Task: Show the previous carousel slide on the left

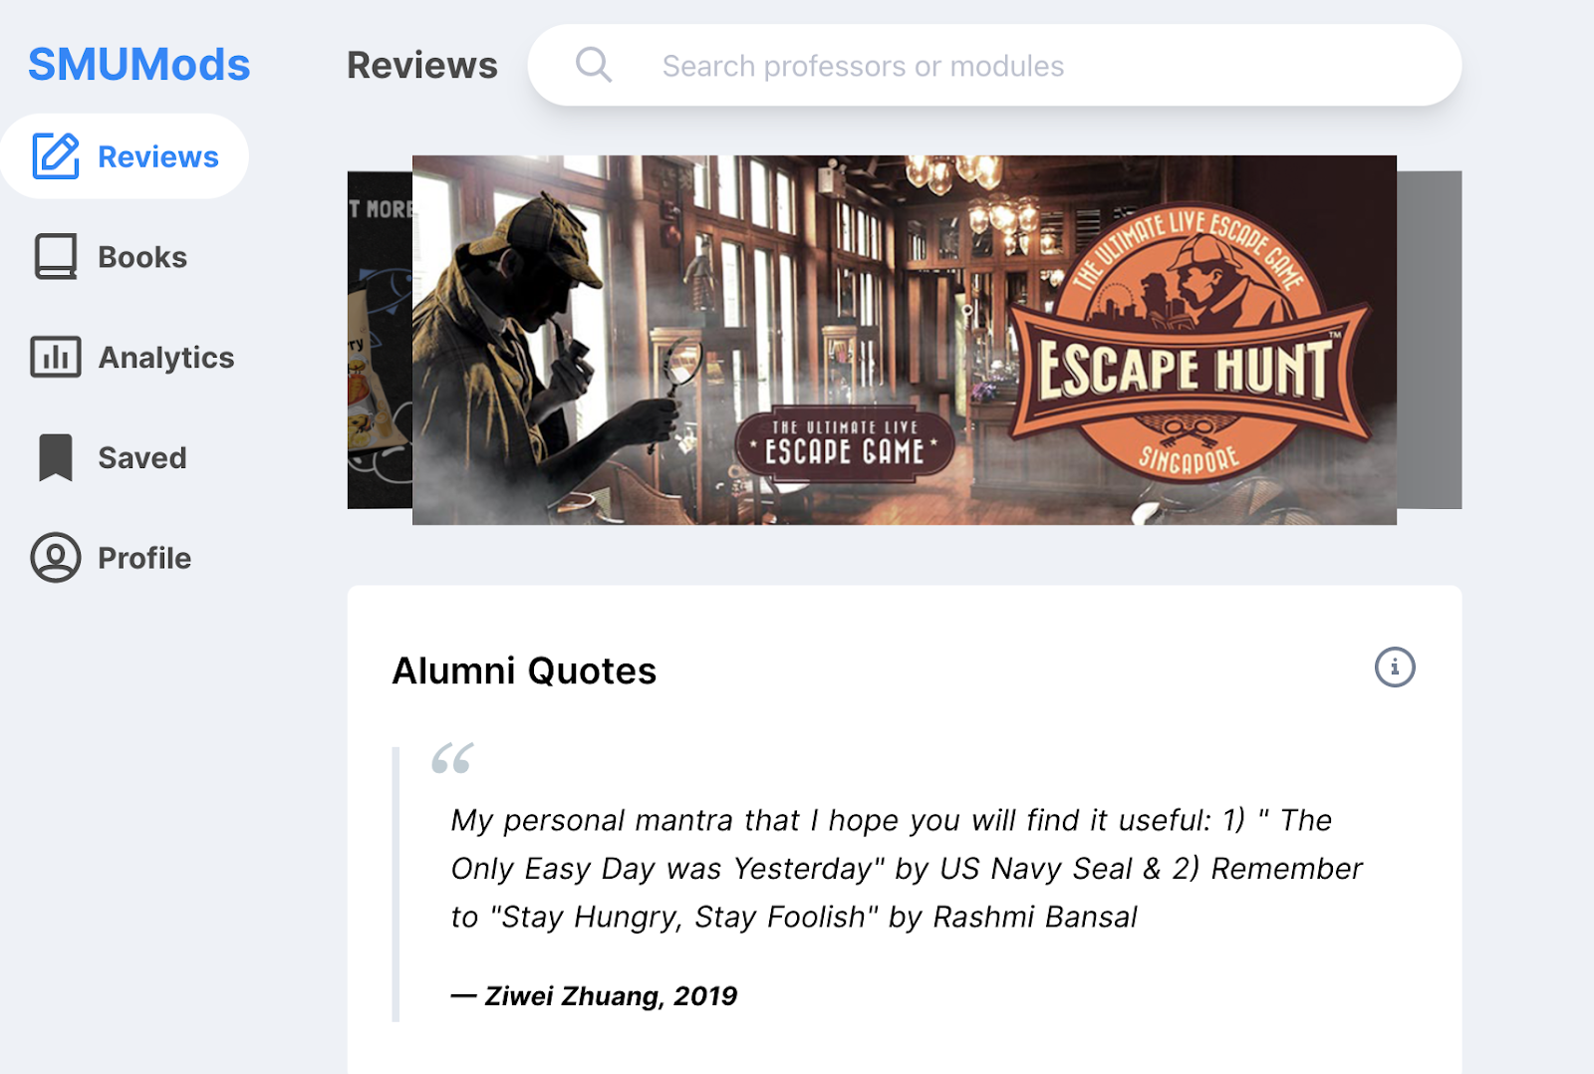Action: [x=380, y=340]
